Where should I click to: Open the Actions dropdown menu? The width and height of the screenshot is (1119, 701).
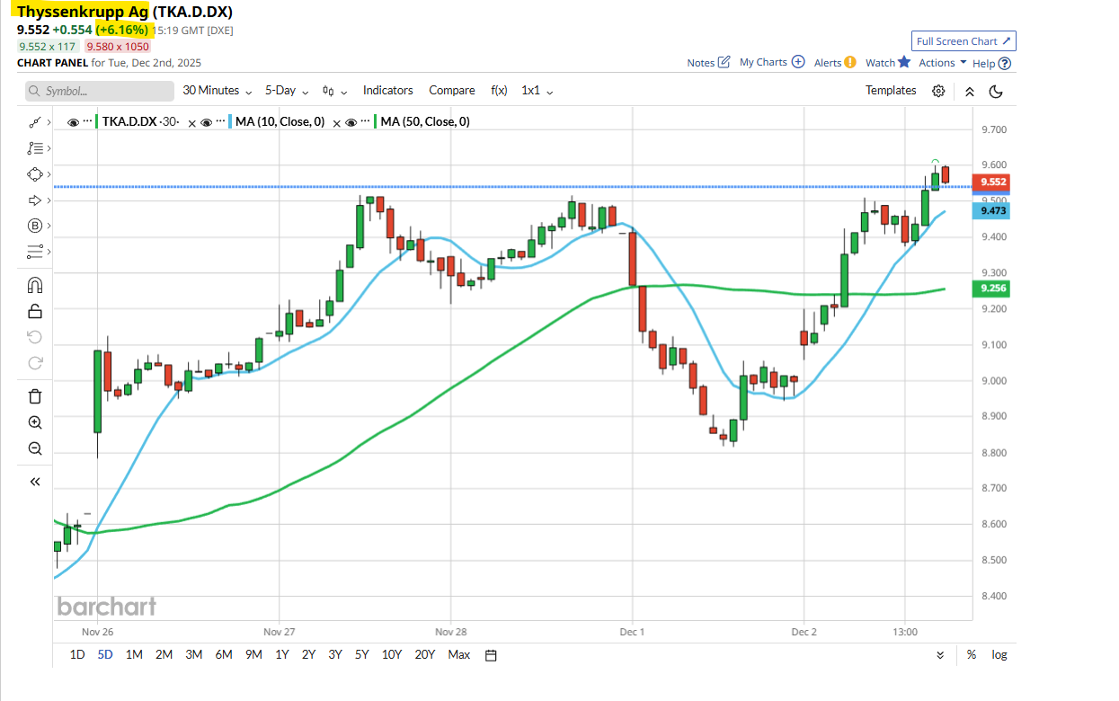[942, 63]
